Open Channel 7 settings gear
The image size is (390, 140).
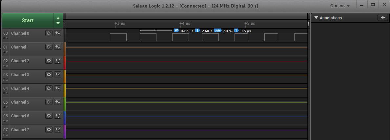49,130
